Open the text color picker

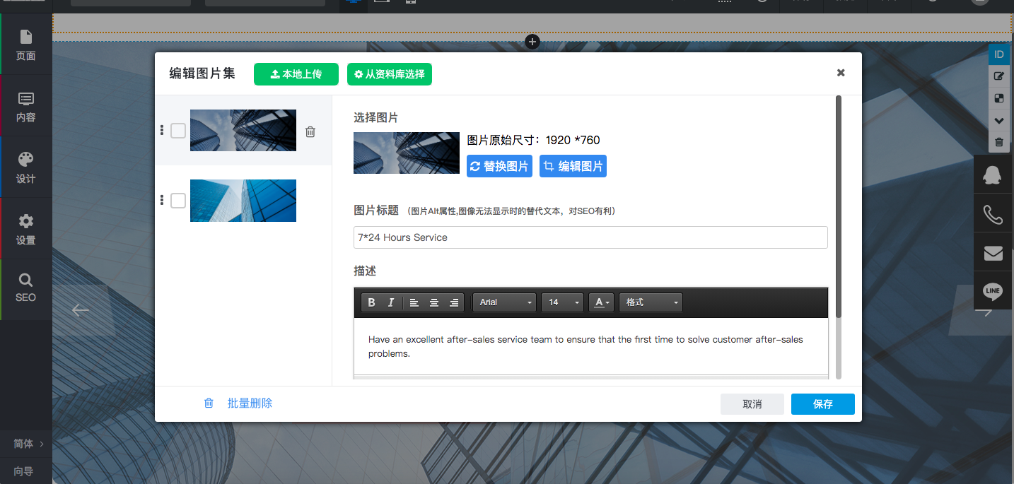click(x=601, y=302)
